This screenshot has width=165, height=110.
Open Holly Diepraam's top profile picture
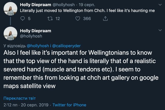[10, 8]
